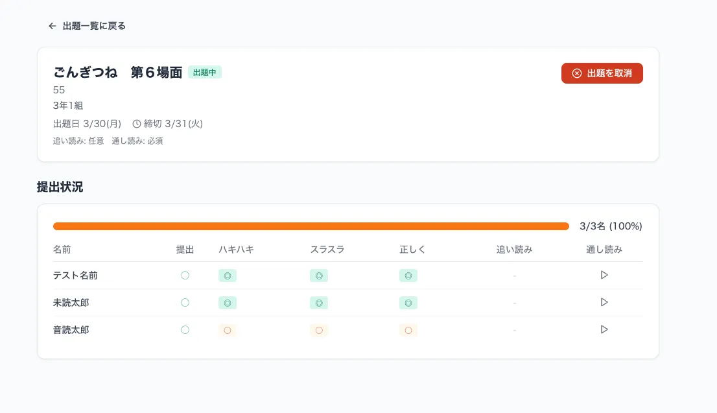This screenshot has width=717, height=413.
Task: Click 正しく rating badge for テスト名前
Action: 408,276
